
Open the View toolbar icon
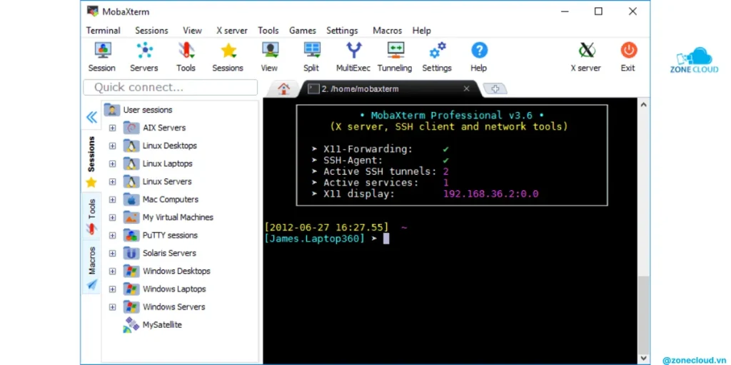(x=269, y=51)
